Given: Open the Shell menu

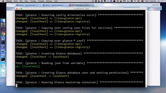Looking at the screenshot, I should point(16,1).
